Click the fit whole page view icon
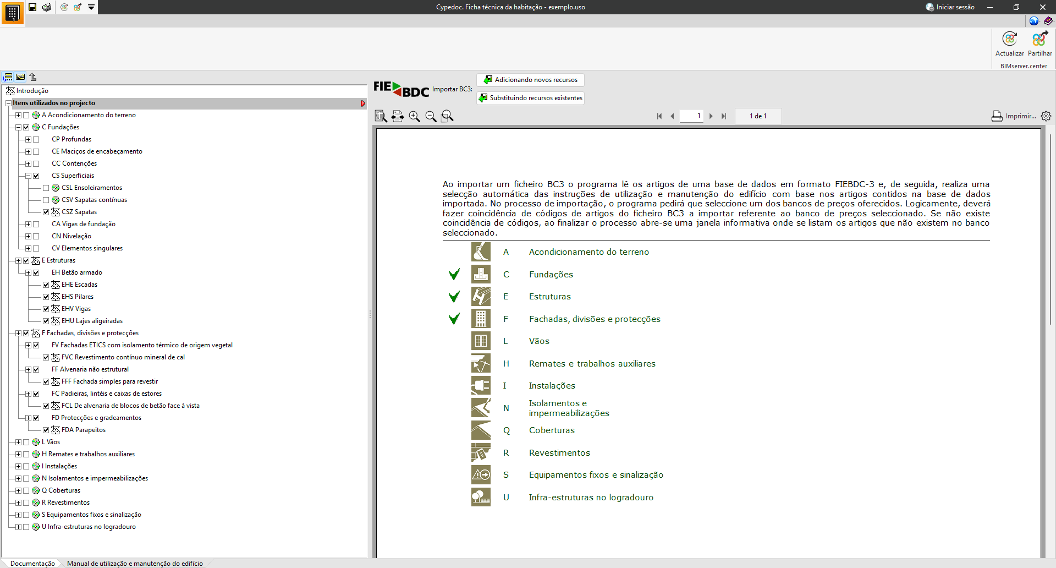Screen dimensions: 1056x568 (381, 116)
